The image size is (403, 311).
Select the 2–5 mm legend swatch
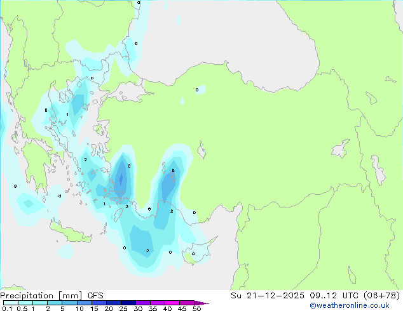[x=55, y=303]
